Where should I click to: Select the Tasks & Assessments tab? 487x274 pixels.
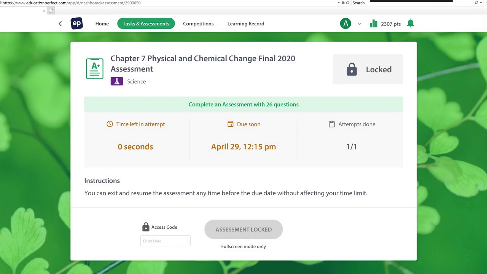pyautogui.click(x=146, y=24)
